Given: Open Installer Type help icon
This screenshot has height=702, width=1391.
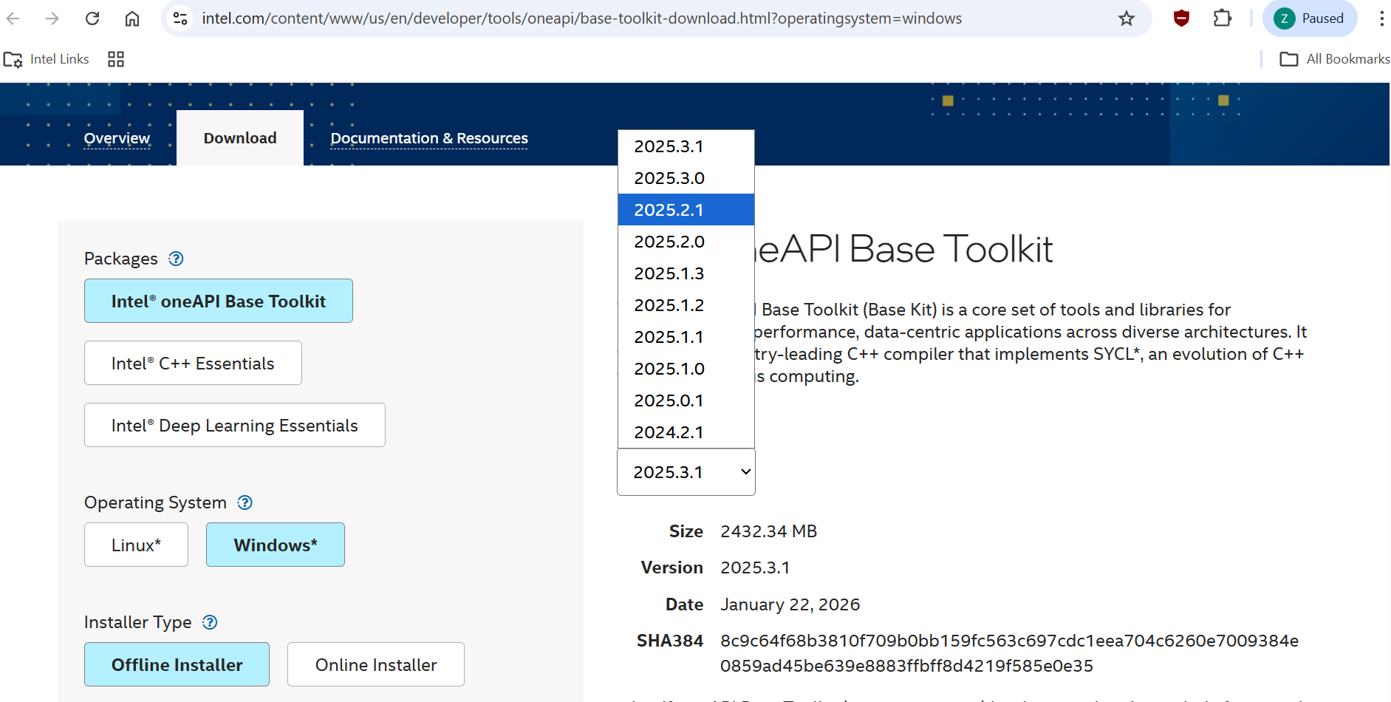Looking at the screenshot, I should pyautogui.click(x=210, y=622).
